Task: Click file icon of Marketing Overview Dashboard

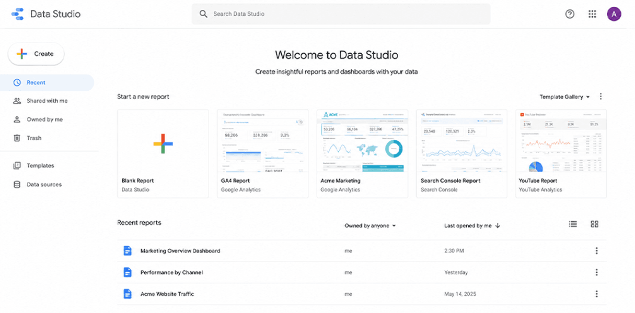Action: pyautogui.click(x=127, y=251)
